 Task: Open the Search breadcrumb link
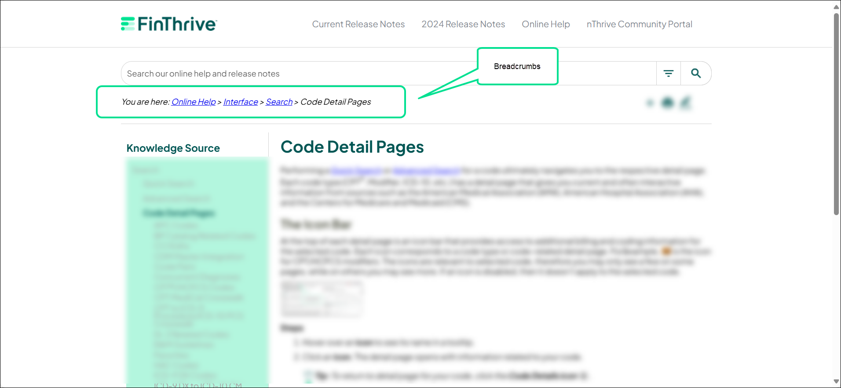[x=279, y=102]
